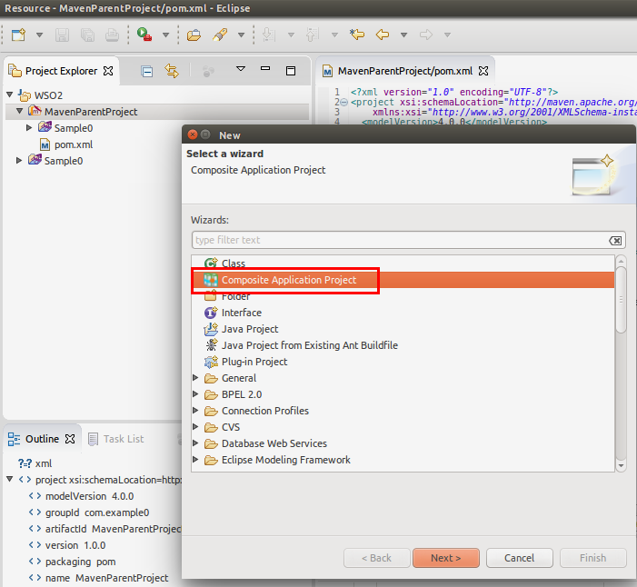Toggle Link with Editor in Project Explorer

[x=171, y=71]
